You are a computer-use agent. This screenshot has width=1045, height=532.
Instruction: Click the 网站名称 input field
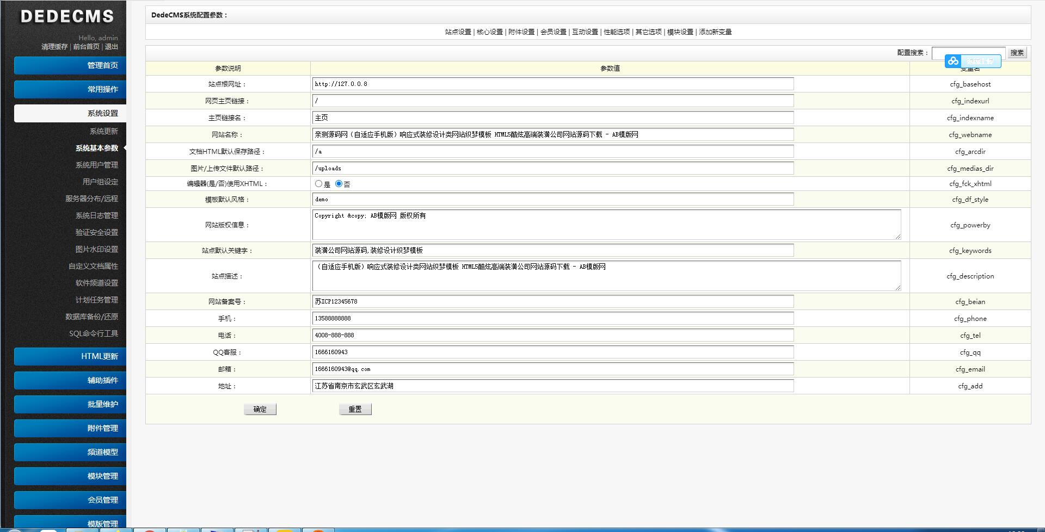(553, 134)
